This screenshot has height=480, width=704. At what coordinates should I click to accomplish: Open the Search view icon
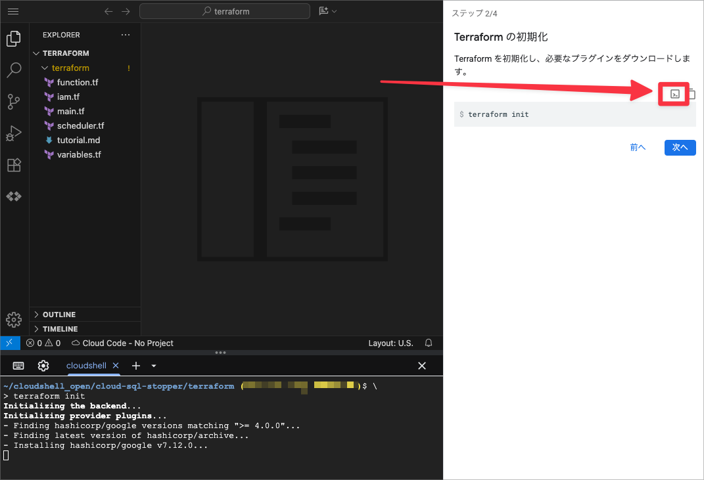(x=14, y=70)
